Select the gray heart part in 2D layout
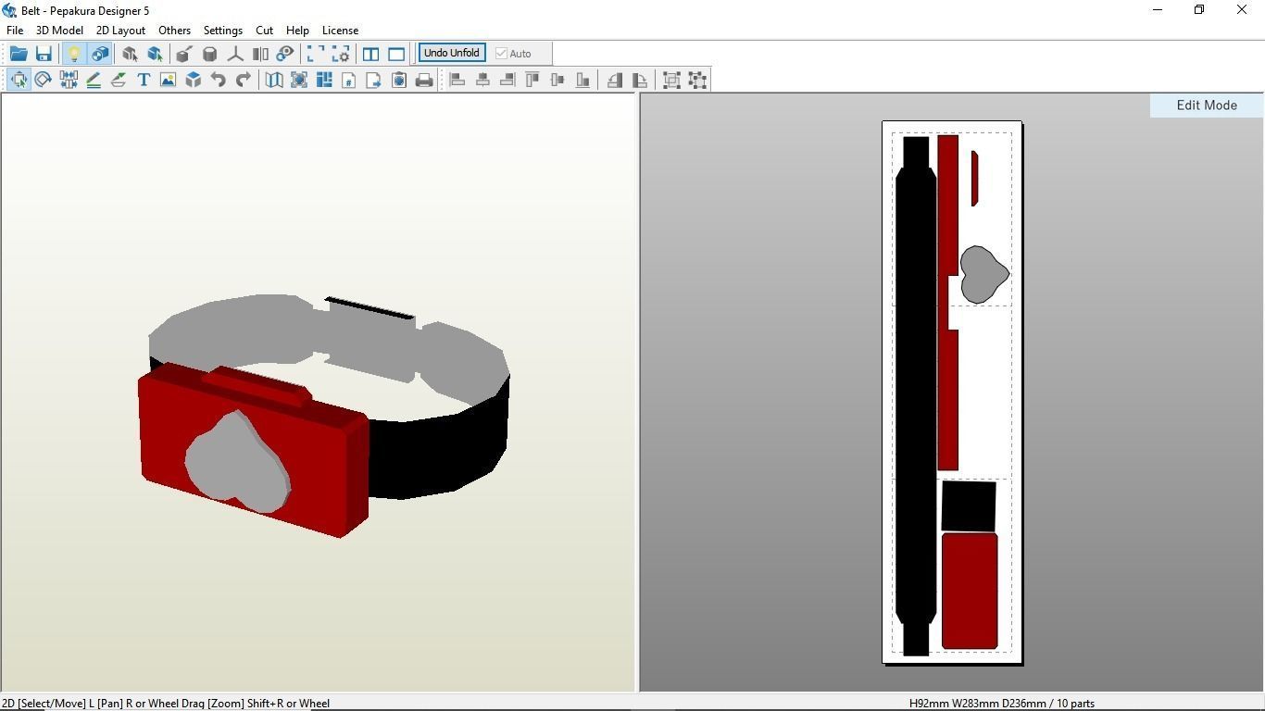 click(982, 274)
